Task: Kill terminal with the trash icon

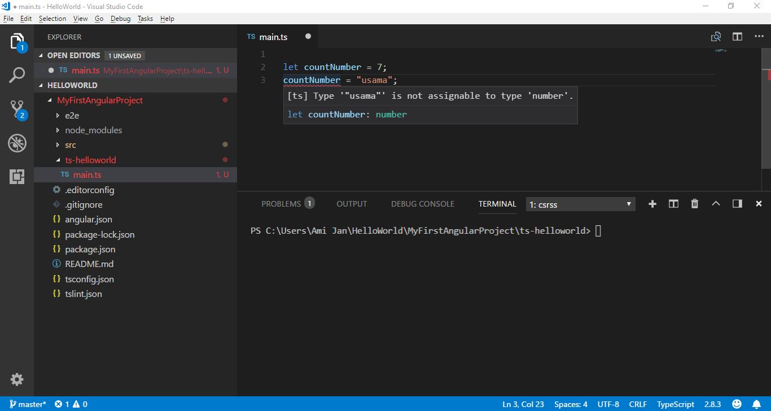Action: (695, 204)
